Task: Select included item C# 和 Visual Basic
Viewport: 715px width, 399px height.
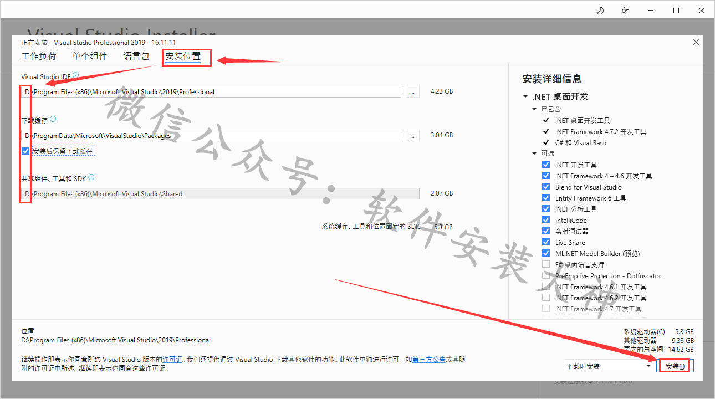Action: (x=581, y=142)
